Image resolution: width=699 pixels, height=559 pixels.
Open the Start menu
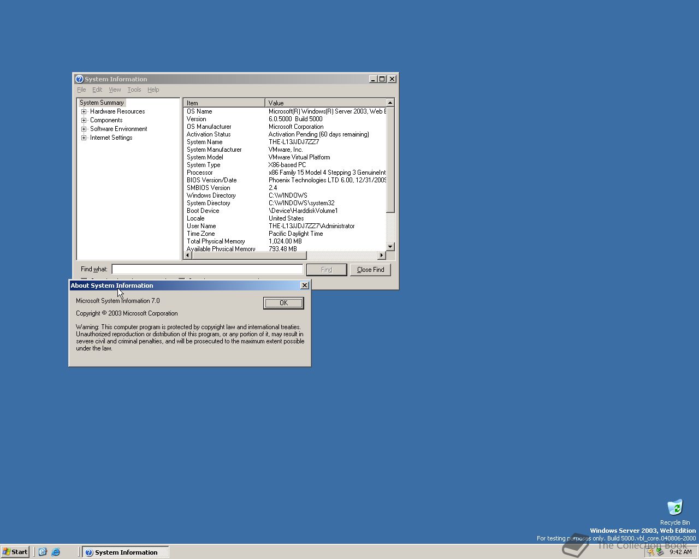[15, 552]
